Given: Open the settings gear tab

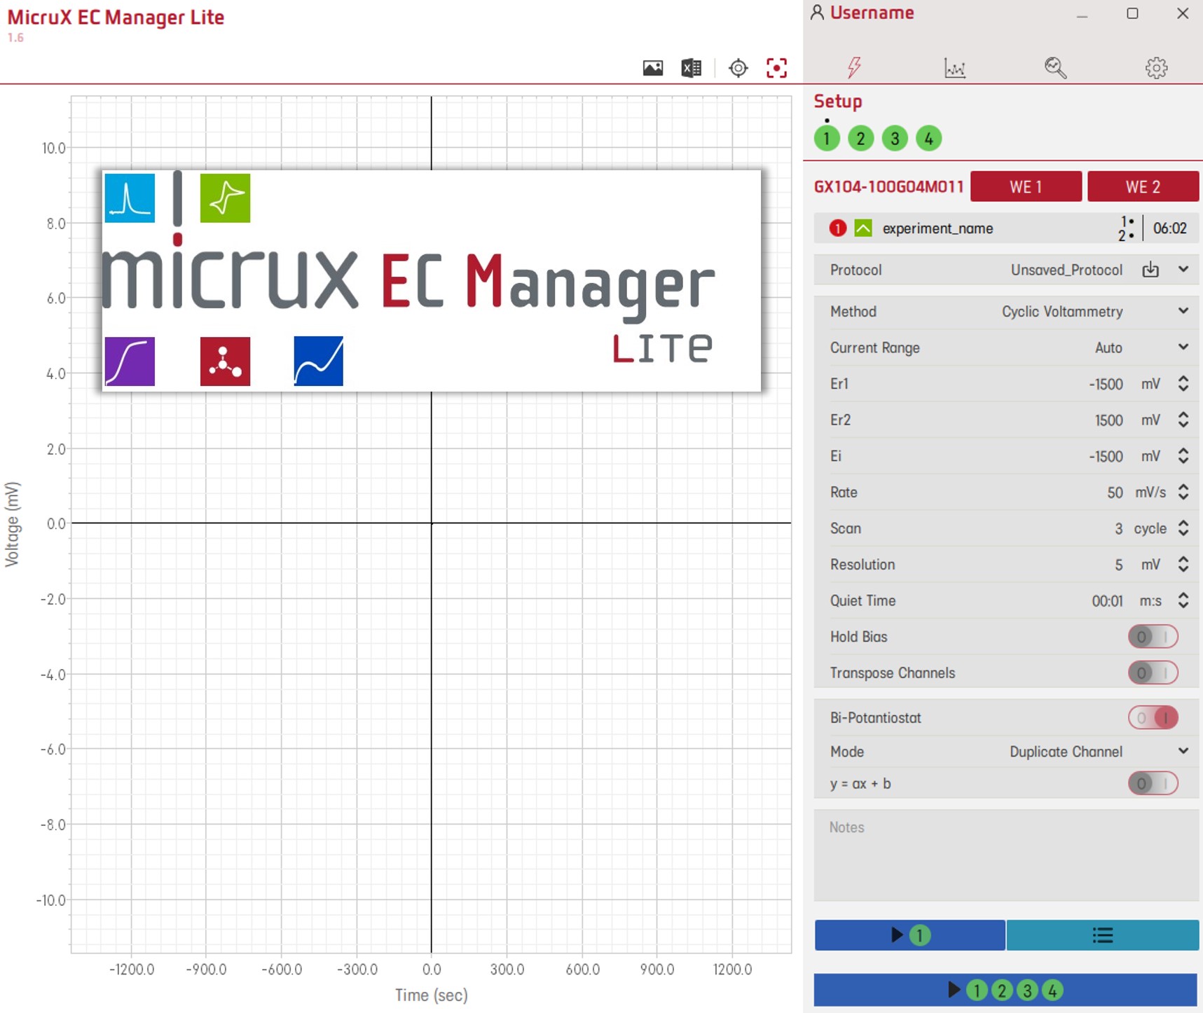Looking at the screenshot, I should (x=1156, y=68).
